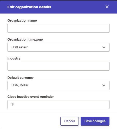Select the US/Eastern timezone value

[20, 47]
